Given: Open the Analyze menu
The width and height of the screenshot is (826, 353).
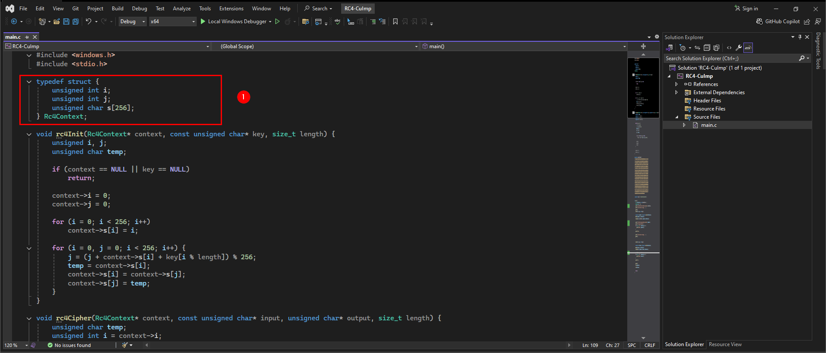Looking at the screenshot, I should point(182,9).
